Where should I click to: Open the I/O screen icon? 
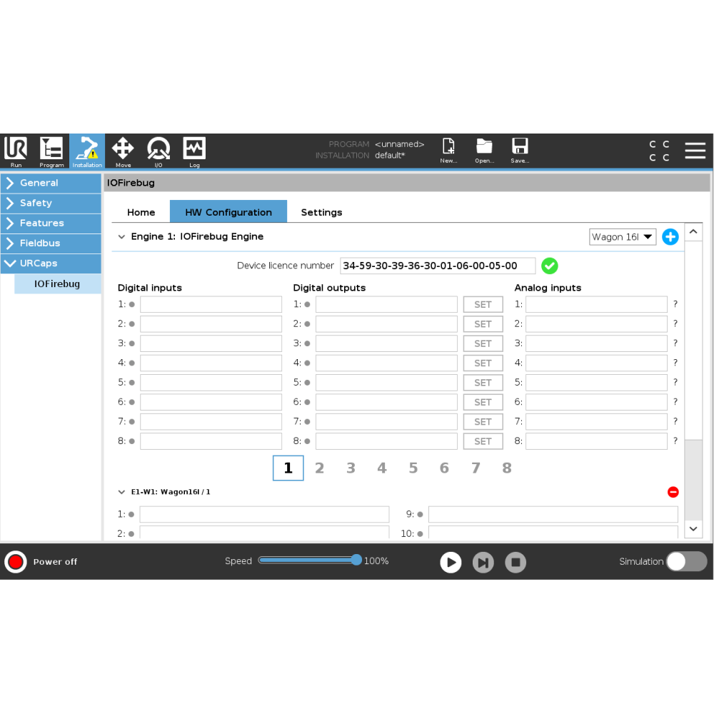(x=159, y=151)
